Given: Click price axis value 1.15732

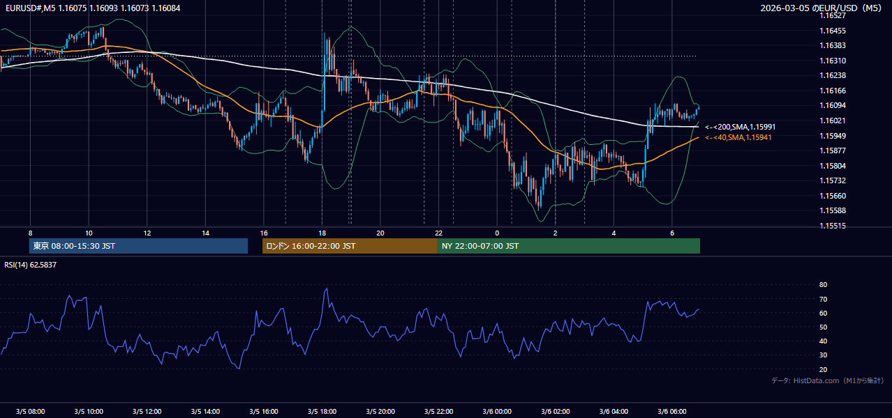Looking at the screenshot, I should coord(832,180).
